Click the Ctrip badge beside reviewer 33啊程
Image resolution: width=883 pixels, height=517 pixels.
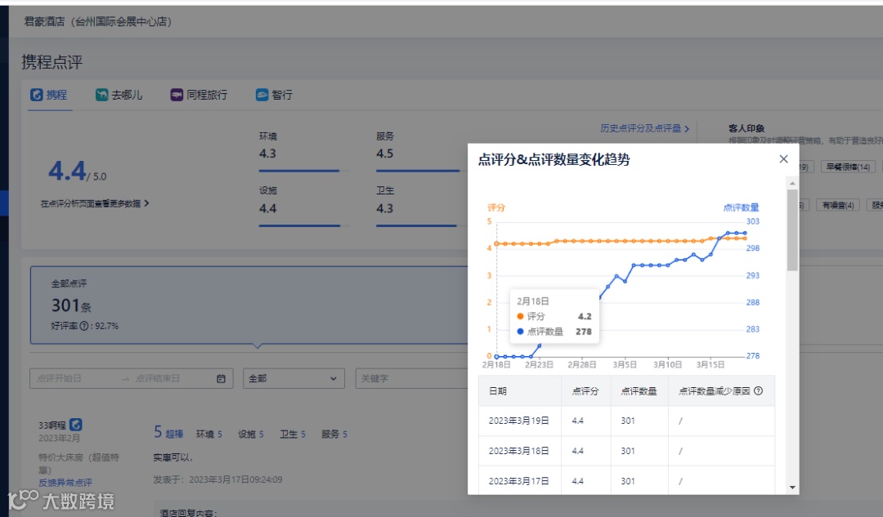pyautogui.click(x=76, y=425)
